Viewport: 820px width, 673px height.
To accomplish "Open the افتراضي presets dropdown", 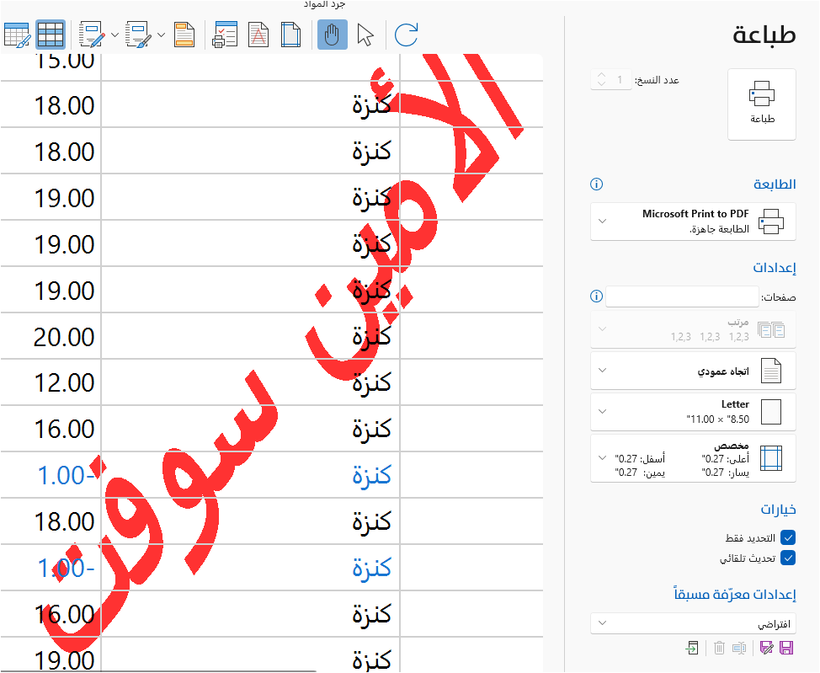I will point(693,624).
